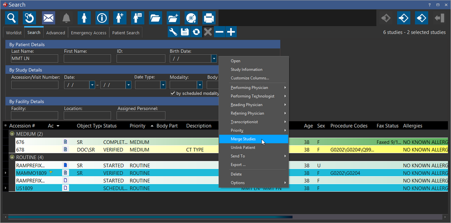Click the CD disc import icon
This screenshot has height=223, width=451.
coord(191,18)
